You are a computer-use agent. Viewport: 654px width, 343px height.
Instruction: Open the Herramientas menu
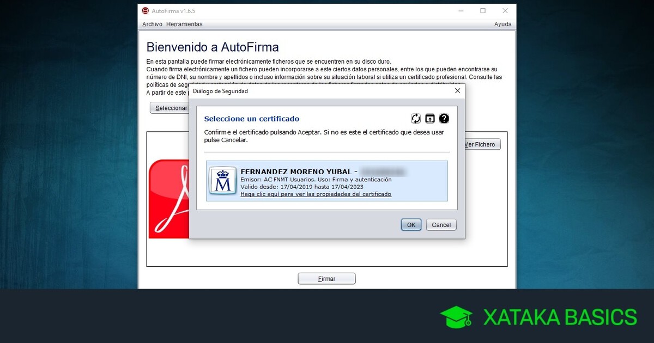tap(184, 24)
